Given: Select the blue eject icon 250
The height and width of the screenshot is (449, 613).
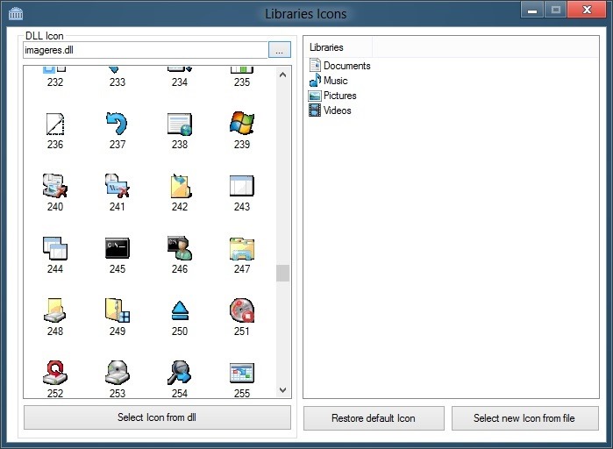Looking at the screenshot, I should click(180, 311).
